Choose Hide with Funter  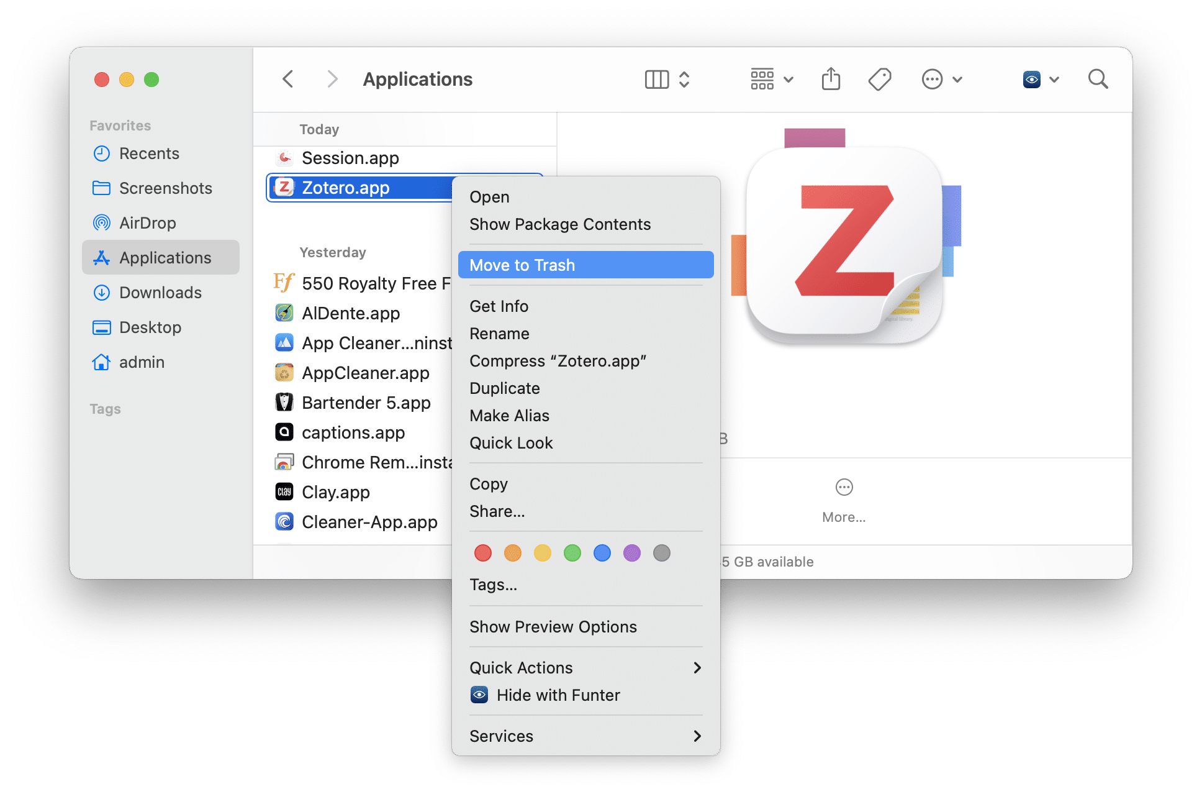click(585, 695)
